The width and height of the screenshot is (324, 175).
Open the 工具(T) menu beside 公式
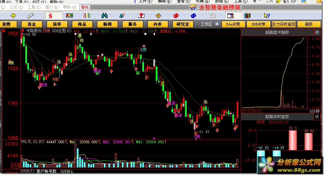(x=34, y=7)
